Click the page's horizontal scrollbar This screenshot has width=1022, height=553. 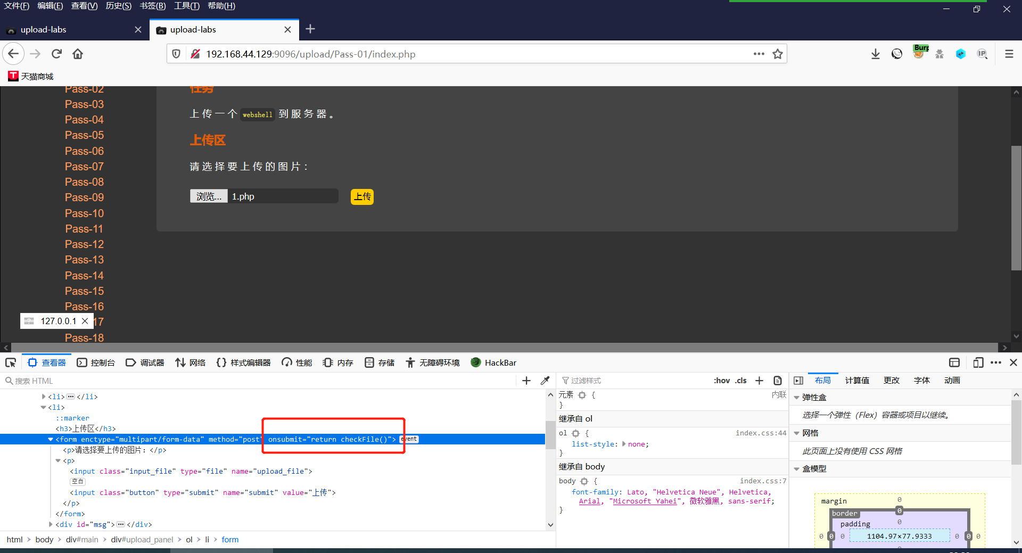tap(505, 347)
